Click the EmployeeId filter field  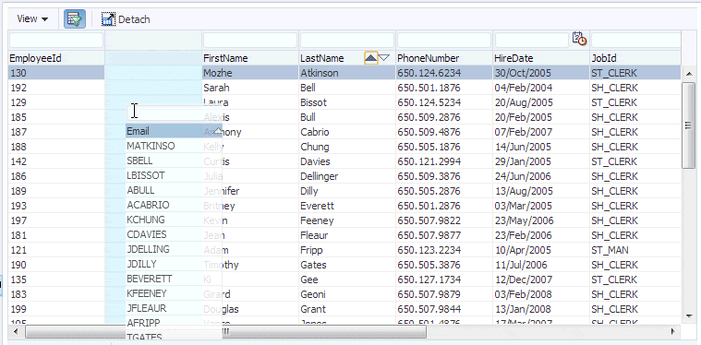56,41
